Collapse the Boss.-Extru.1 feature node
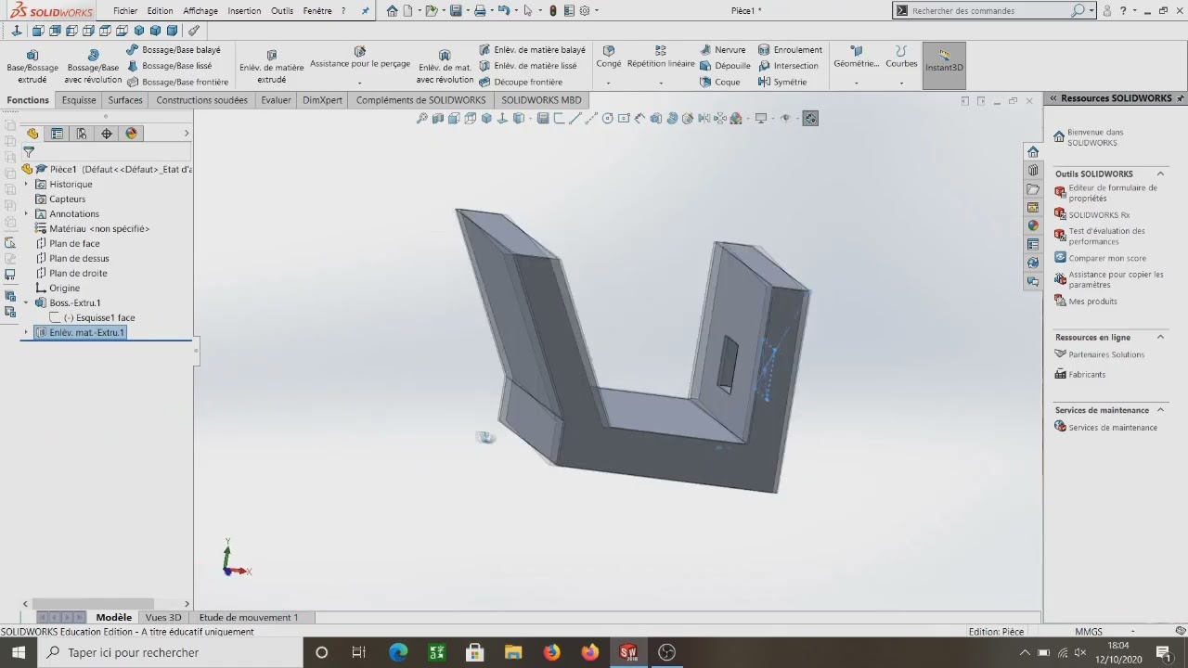Image resolution: width=1188 pixels, height=668 pixels. (26, 302)
